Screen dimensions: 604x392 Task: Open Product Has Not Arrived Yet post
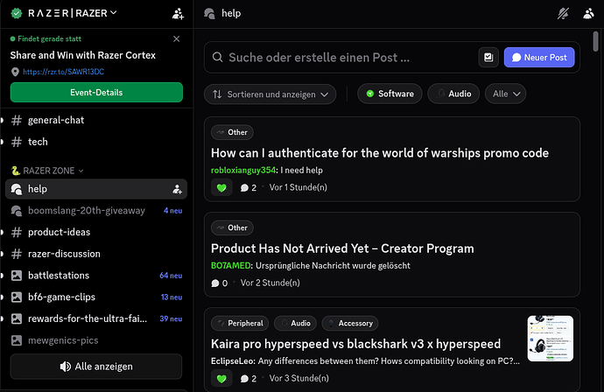[342, 248]
